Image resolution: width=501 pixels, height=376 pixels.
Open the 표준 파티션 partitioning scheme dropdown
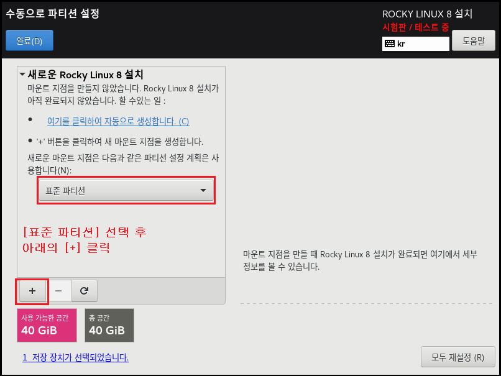click(126, 190)
